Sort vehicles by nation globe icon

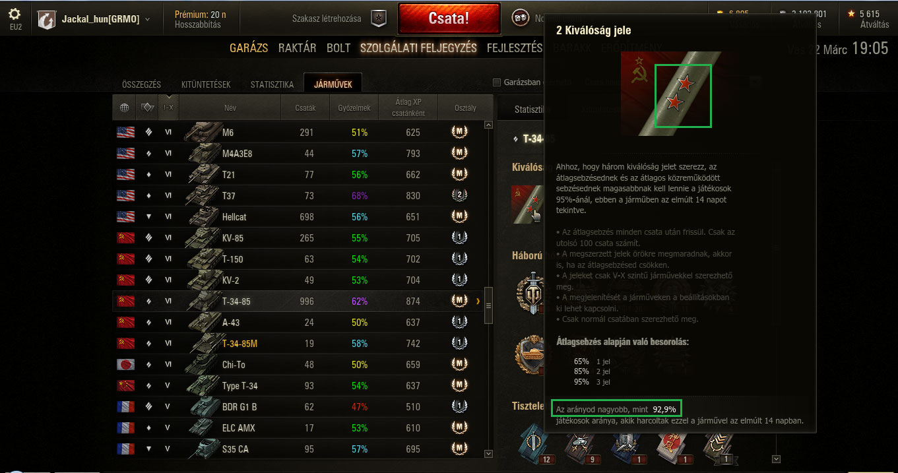point(124,108)
